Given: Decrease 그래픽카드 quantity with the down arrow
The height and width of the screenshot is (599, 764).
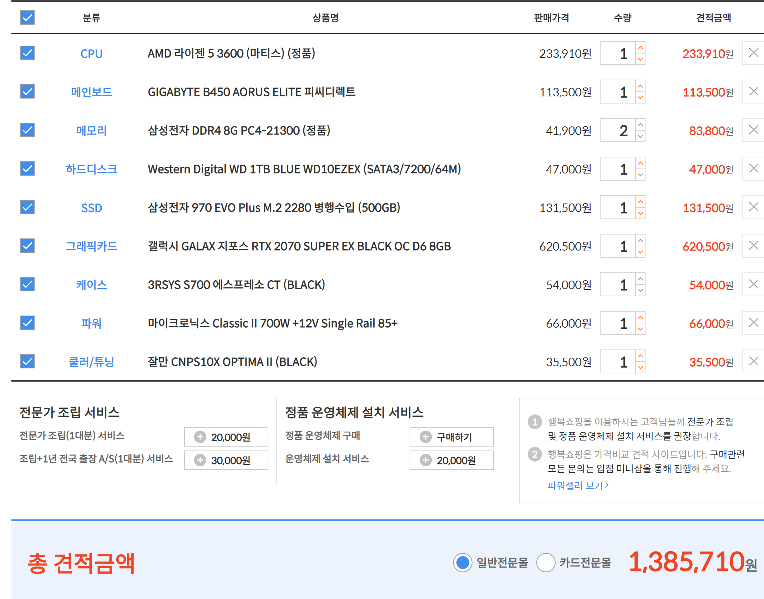Looking at the screenshot, I should coord(640,252).
